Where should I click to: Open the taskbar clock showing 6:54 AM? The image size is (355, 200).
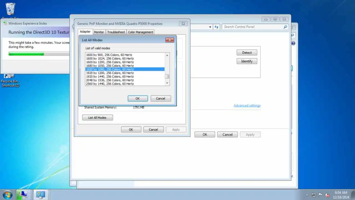click(x=341, y=194)
